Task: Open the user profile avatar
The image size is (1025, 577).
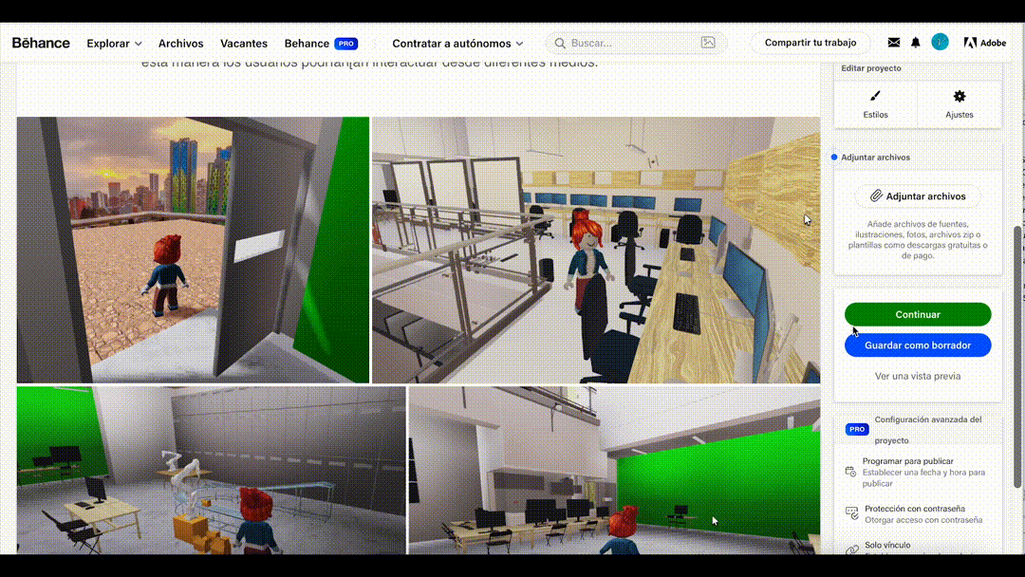Action: [940, 42]
